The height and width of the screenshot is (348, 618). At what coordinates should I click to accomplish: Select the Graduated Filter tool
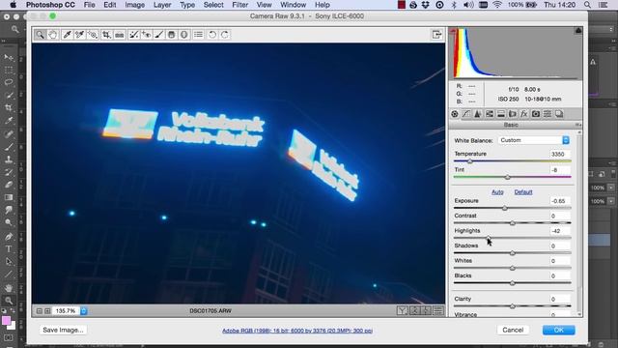172,35
